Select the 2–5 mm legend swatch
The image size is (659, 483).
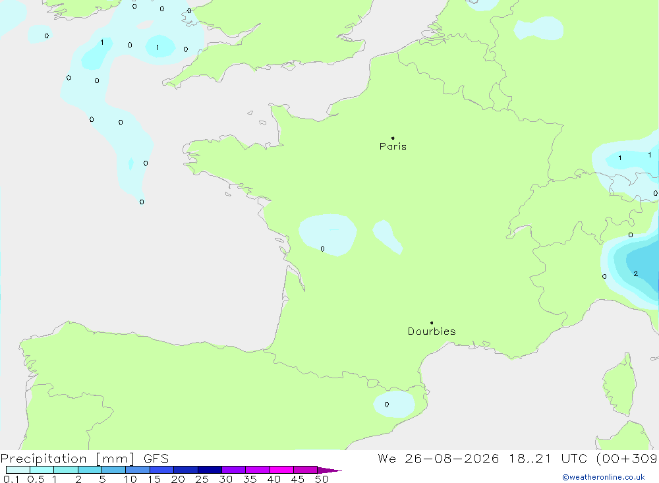point(90,470)
